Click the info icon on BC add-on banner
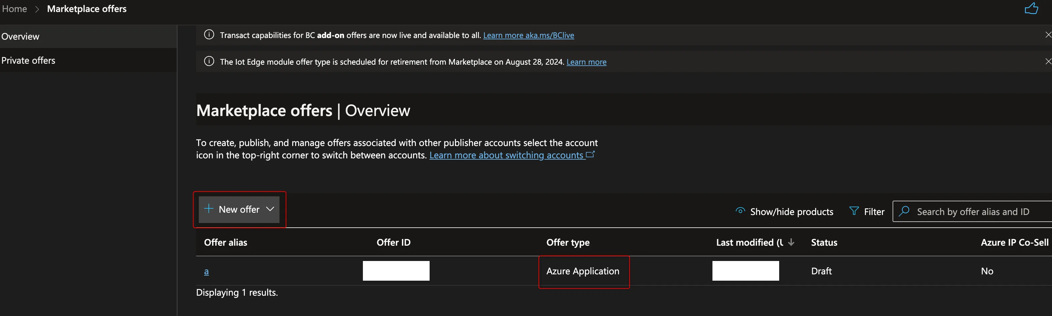The width and height of the screenshot is (1052, 316). pyautogui.click(x=209, y=35)
